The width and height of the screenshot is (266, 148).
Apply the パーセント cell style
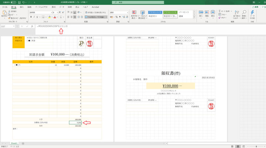click(x=185, y=12)
